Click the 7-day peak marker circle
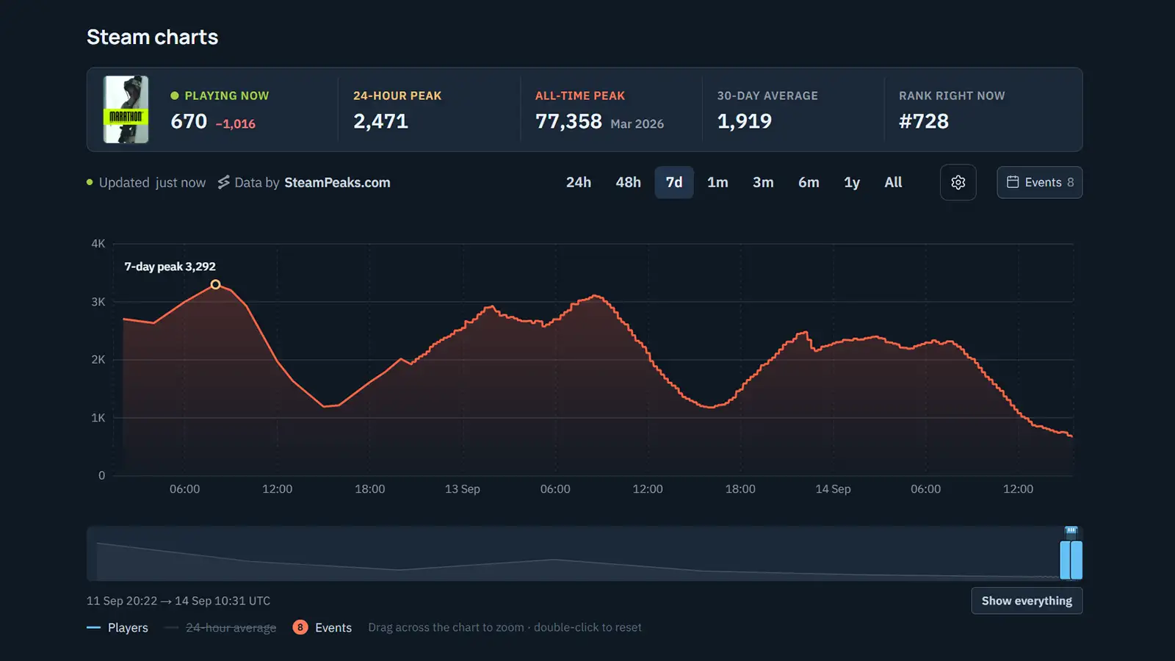This screenshot has width=1175, height=661. [215, 284]
